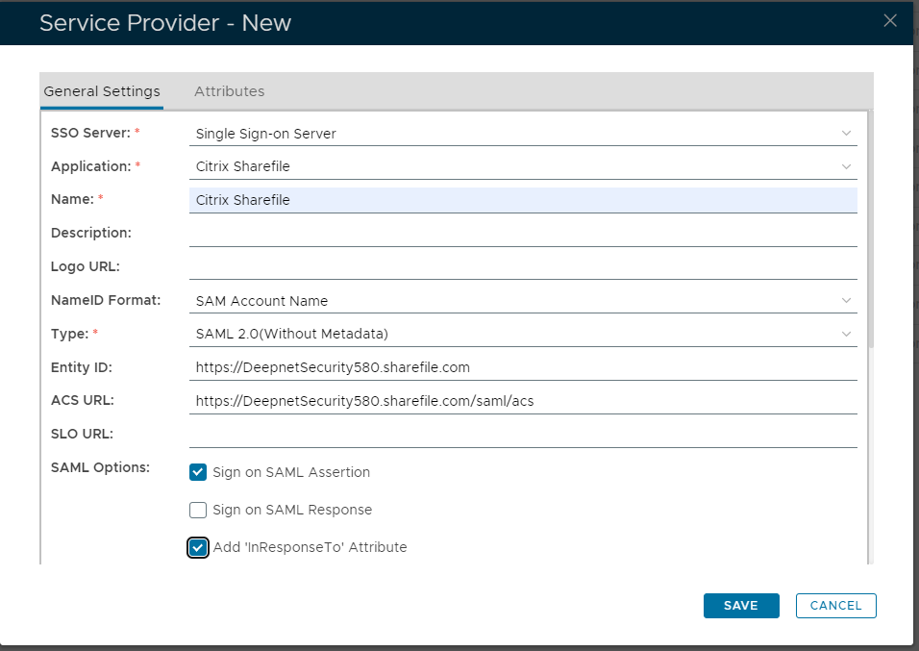The height and width of the screenshot is (651, 919).
Task: Uncheck Sign on SAML Assertion
Action: tap(198, 472)
